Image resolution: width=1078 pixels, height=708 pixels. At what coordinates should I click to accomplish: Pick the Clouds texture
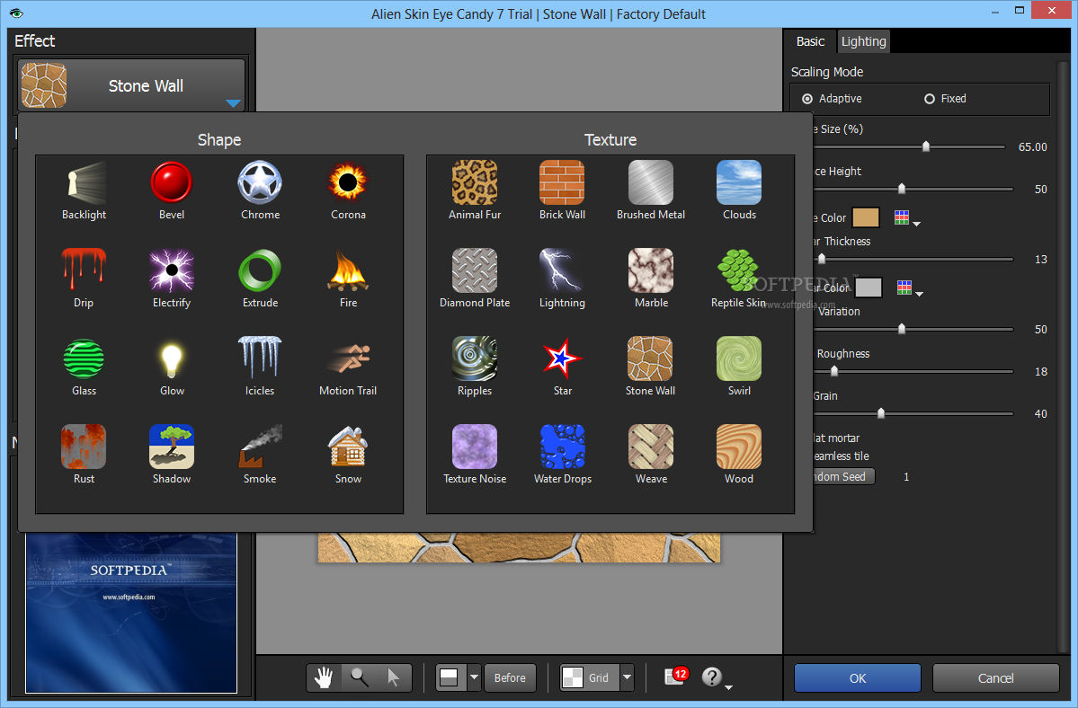click(739, 190)
